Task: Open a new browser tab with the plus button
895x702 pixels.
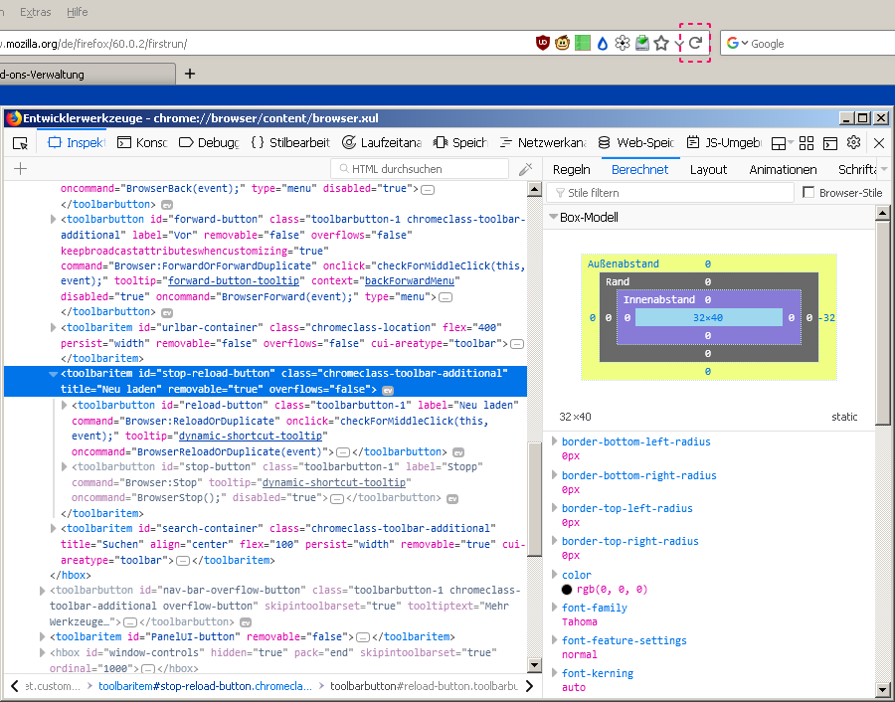Action: click(190, 74)
